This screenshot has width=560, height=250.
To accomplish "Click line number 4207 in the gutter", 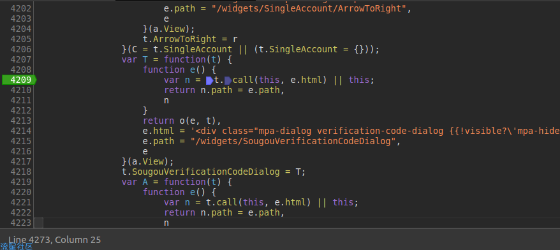I will click(x=20, y=59).
